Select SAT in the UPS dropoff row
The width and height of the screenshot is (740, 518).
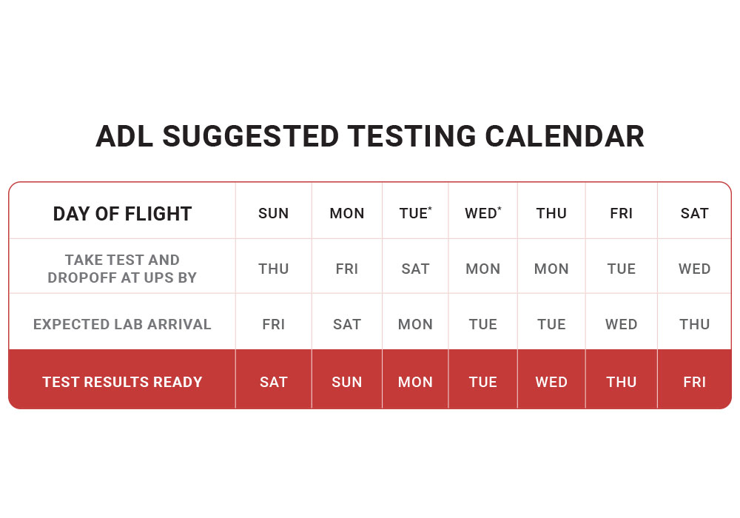[x=415, y=269]
